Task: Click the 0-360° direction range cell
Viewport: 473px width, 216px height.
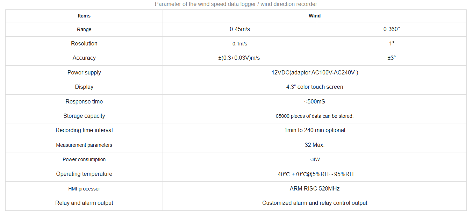Action: pyautogui.click(x=392, y=29)
